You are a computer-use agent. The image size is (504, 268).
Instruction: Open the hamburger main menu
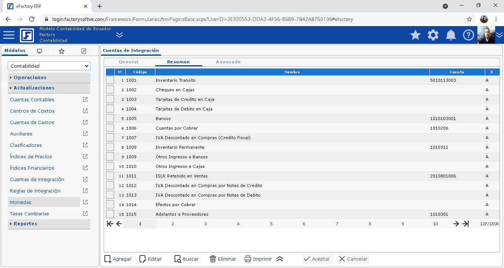click(x=9, y=35)
